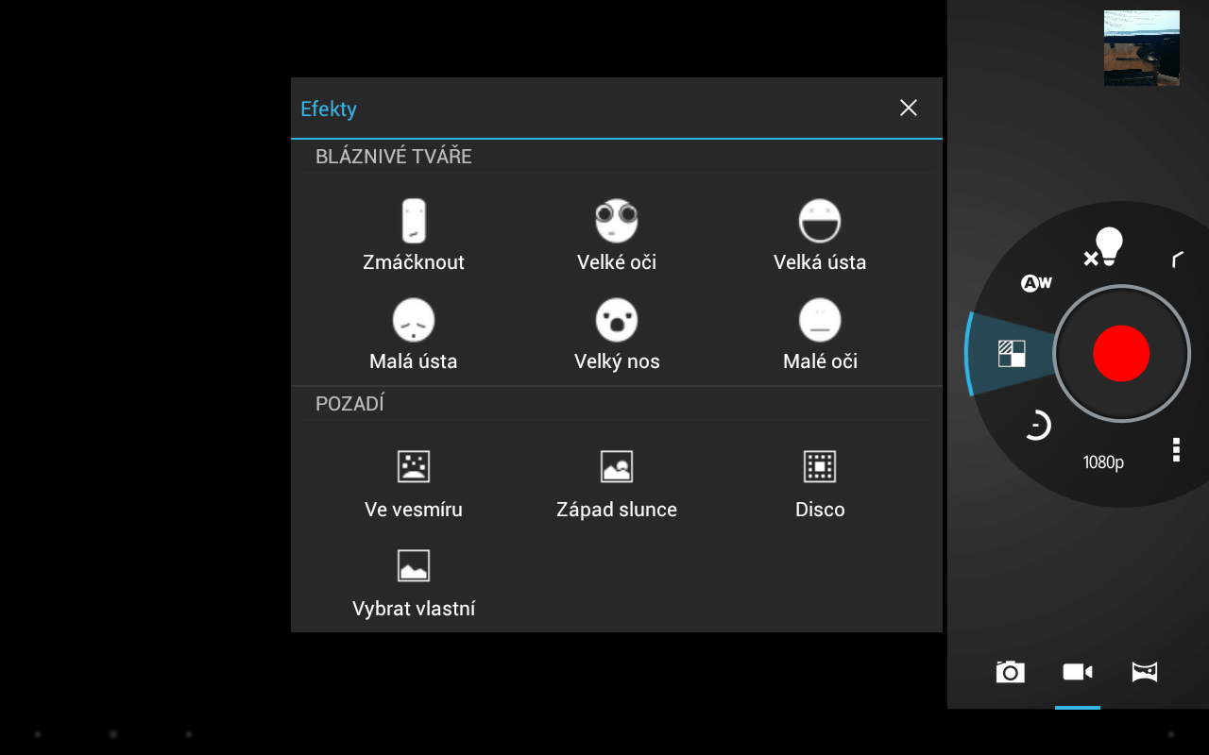The image size is (1209, 755).
Task: Open the three-dot more options menu
Action: pyautogui.click(x=1176, y=449)
